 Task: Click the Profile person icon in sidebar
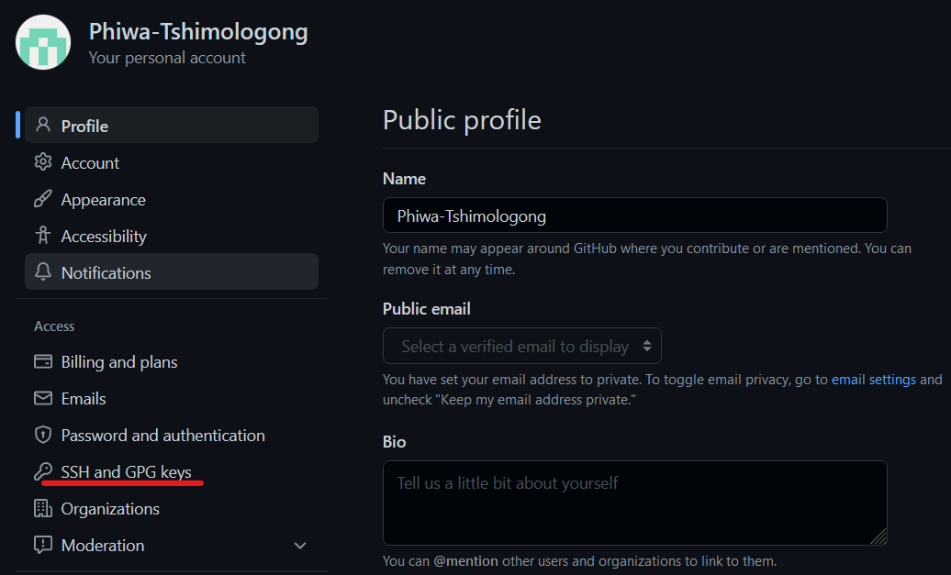coord(44,125)
